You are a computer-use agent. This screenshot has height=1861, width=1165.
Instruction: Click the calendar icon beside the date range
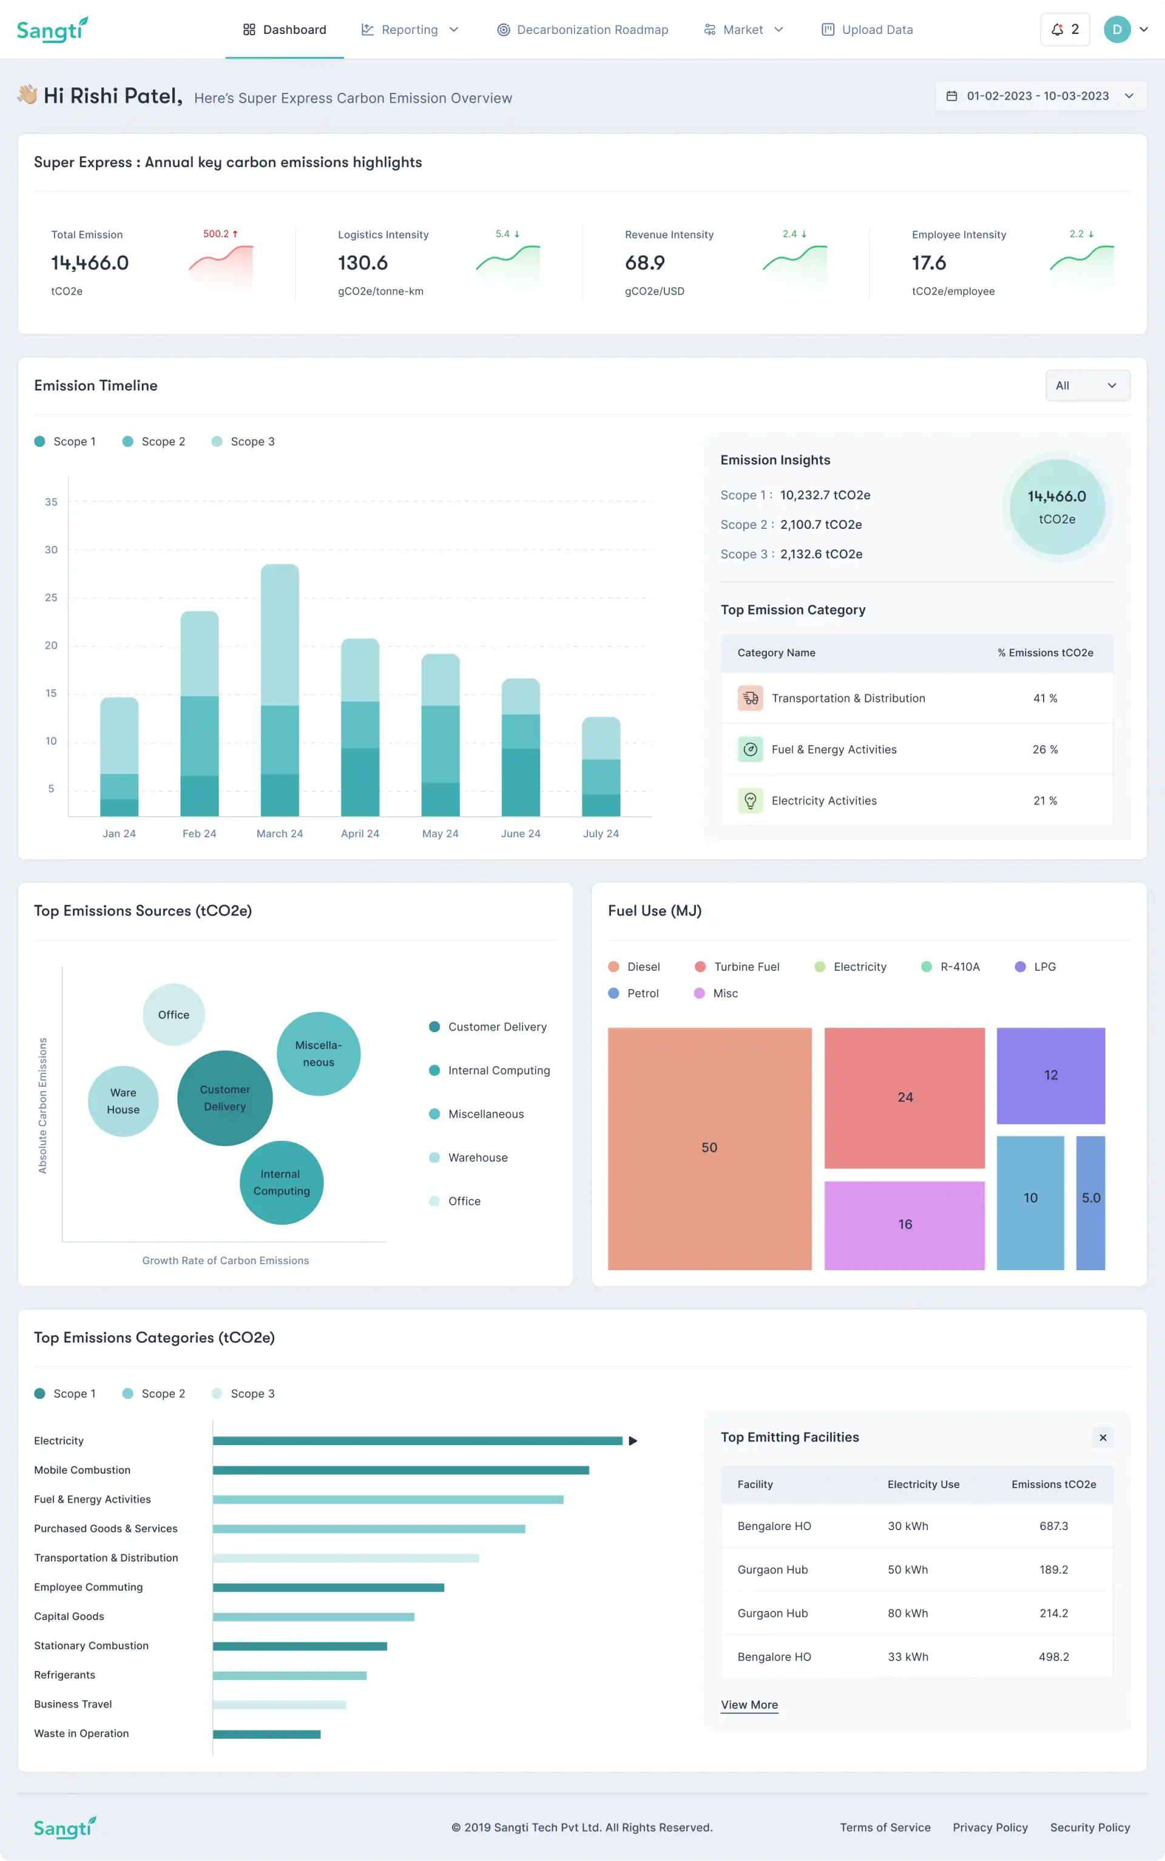click(x=951, y=95)
